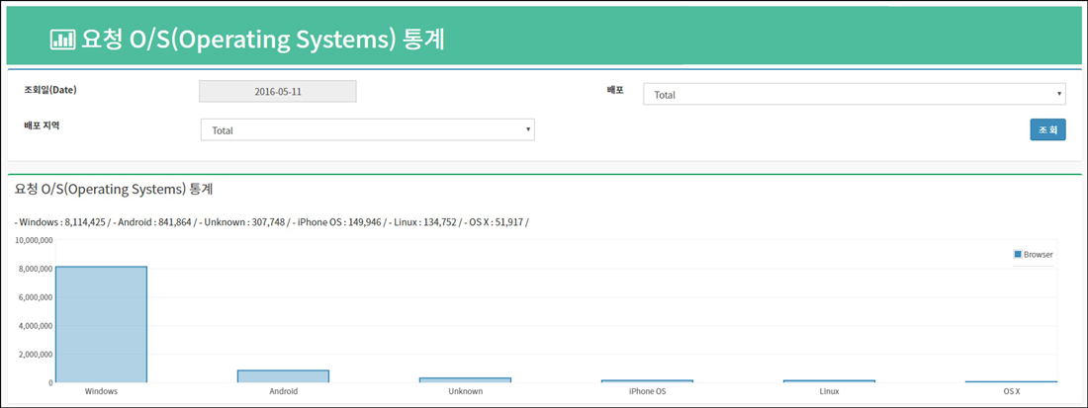This screenshot has width=1088, height=408.
Task: Click the Linux bar in the chart
Action: click(x=829, y=381)
